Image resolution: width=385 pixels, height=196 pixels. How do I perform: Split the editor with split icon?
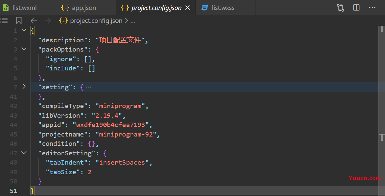[x=356, y=8]
